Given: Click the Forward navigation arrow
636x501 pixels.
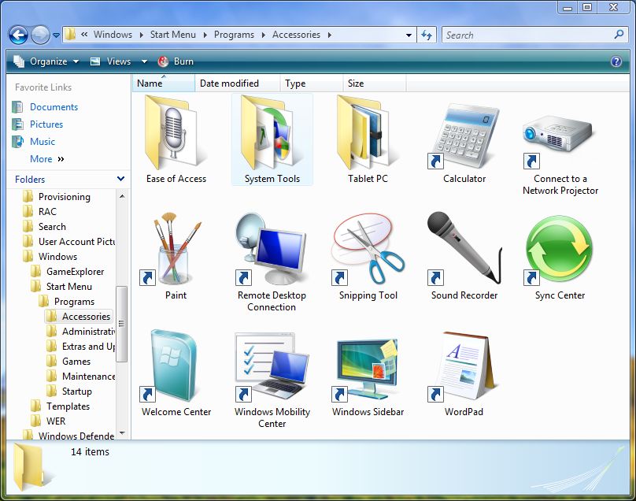Looking at the screenshot, I should click(40, 35).
